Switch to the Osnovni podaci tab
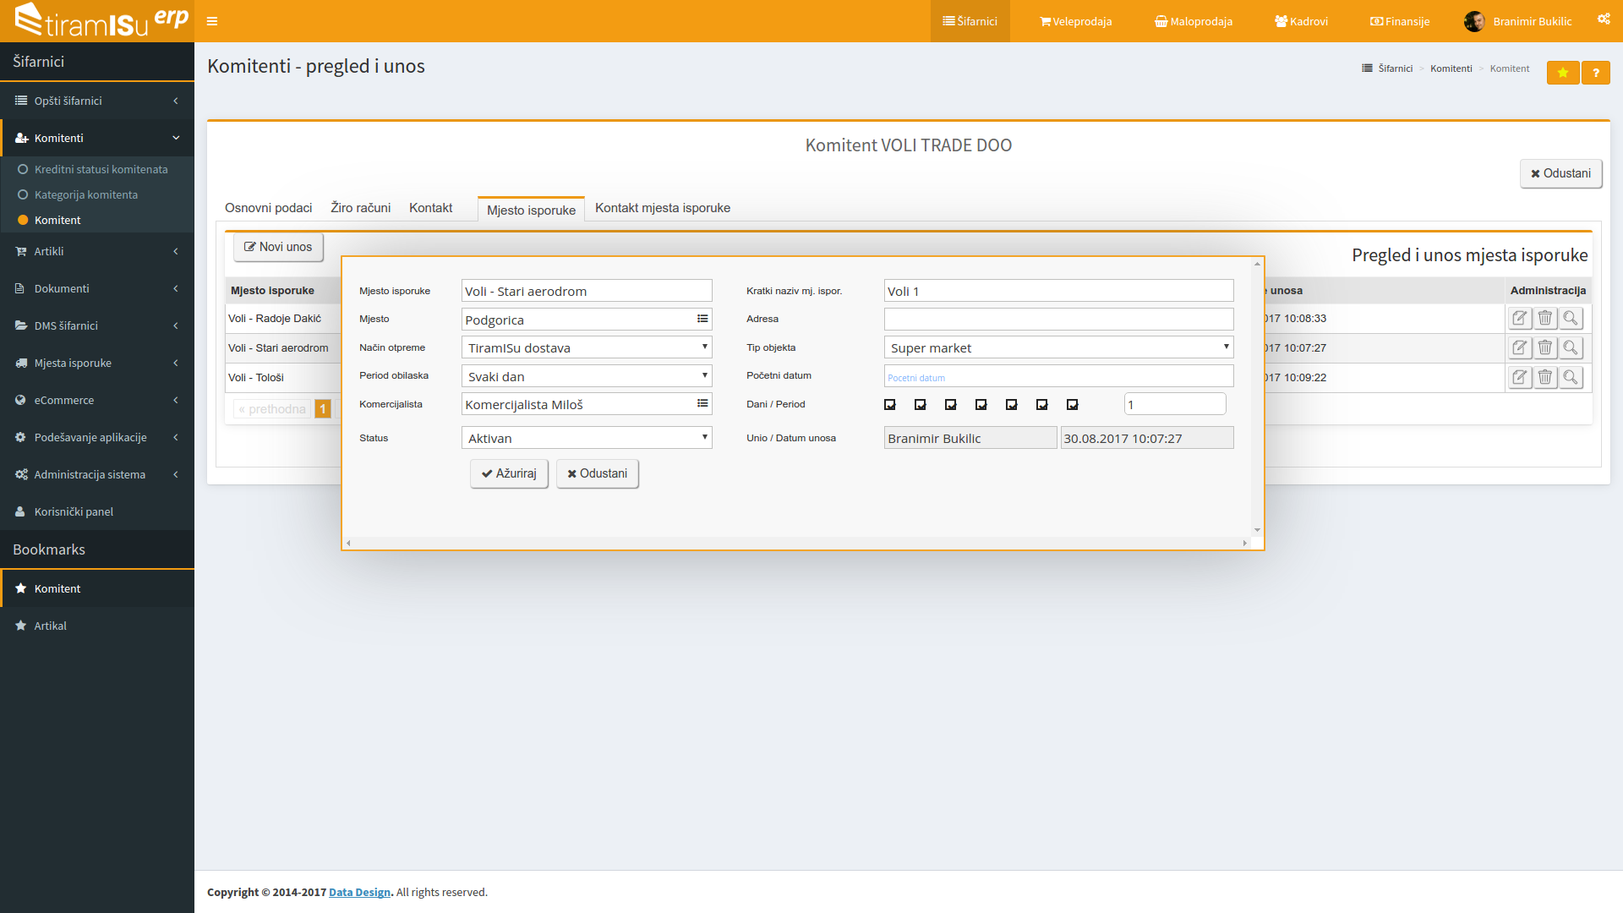 pos(268,208)
